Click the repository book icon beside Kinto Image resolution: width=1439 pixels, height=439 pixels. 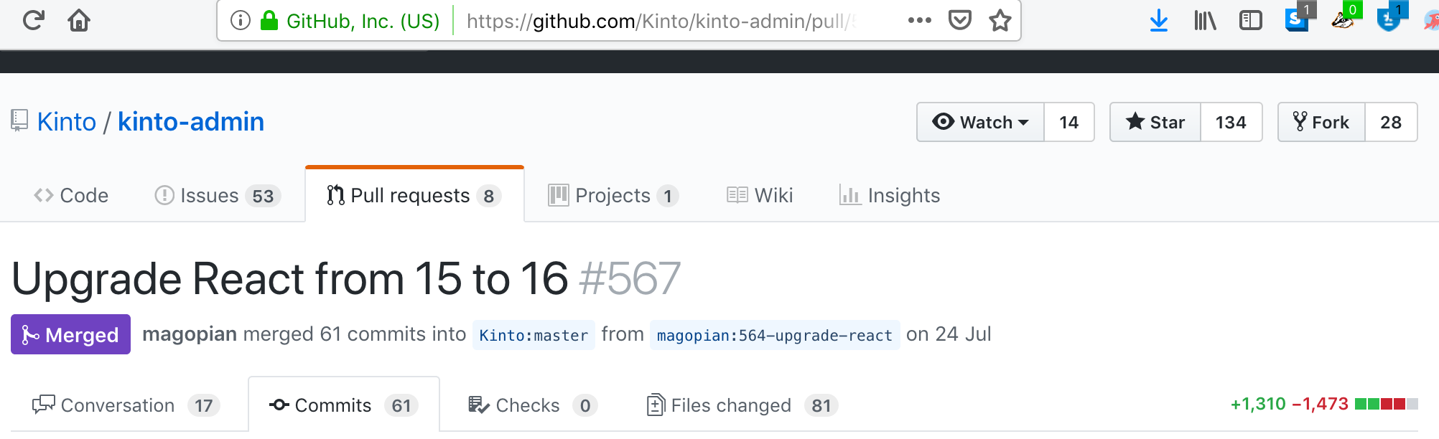point(19,121)
